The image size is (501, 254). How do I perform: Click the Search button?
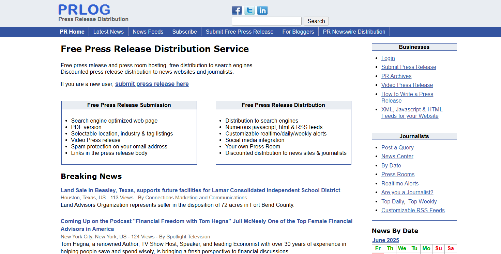click(x=316, y=21)
